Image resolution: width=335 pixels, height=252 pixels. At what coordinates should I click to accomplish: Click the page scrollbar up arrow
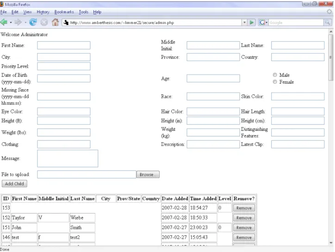331,31
